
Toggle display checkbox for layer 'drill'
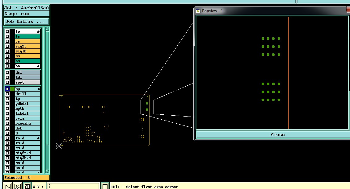click(x=7, y=94)
